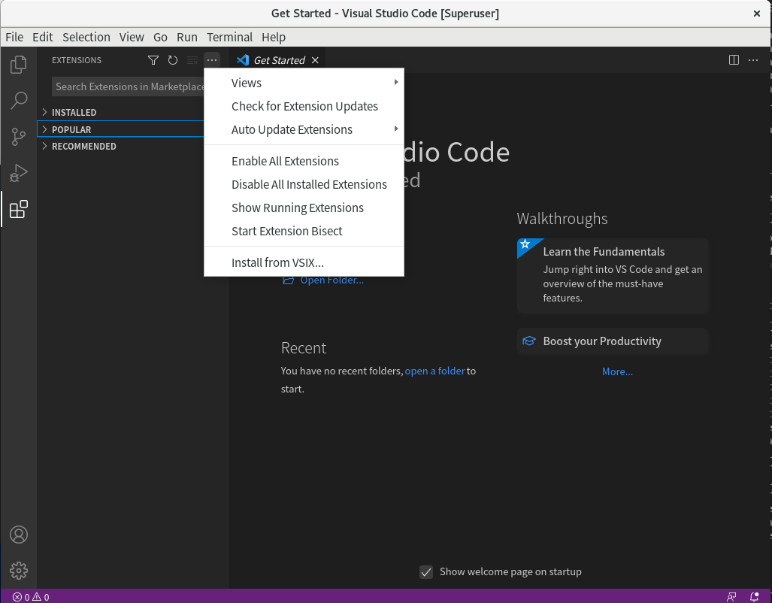Open the Help menu

pyautogui.click(x=274, y=38)
